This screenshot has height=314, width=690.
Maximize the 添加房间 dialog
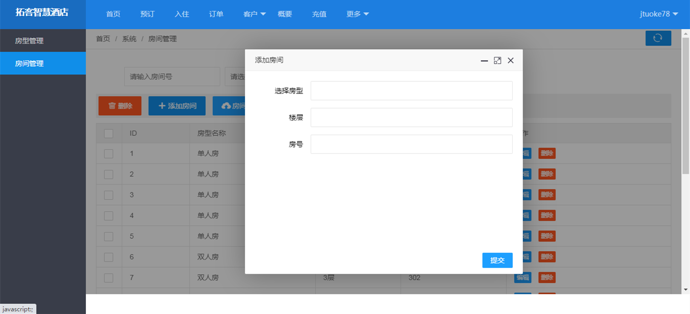click(498, 61)
